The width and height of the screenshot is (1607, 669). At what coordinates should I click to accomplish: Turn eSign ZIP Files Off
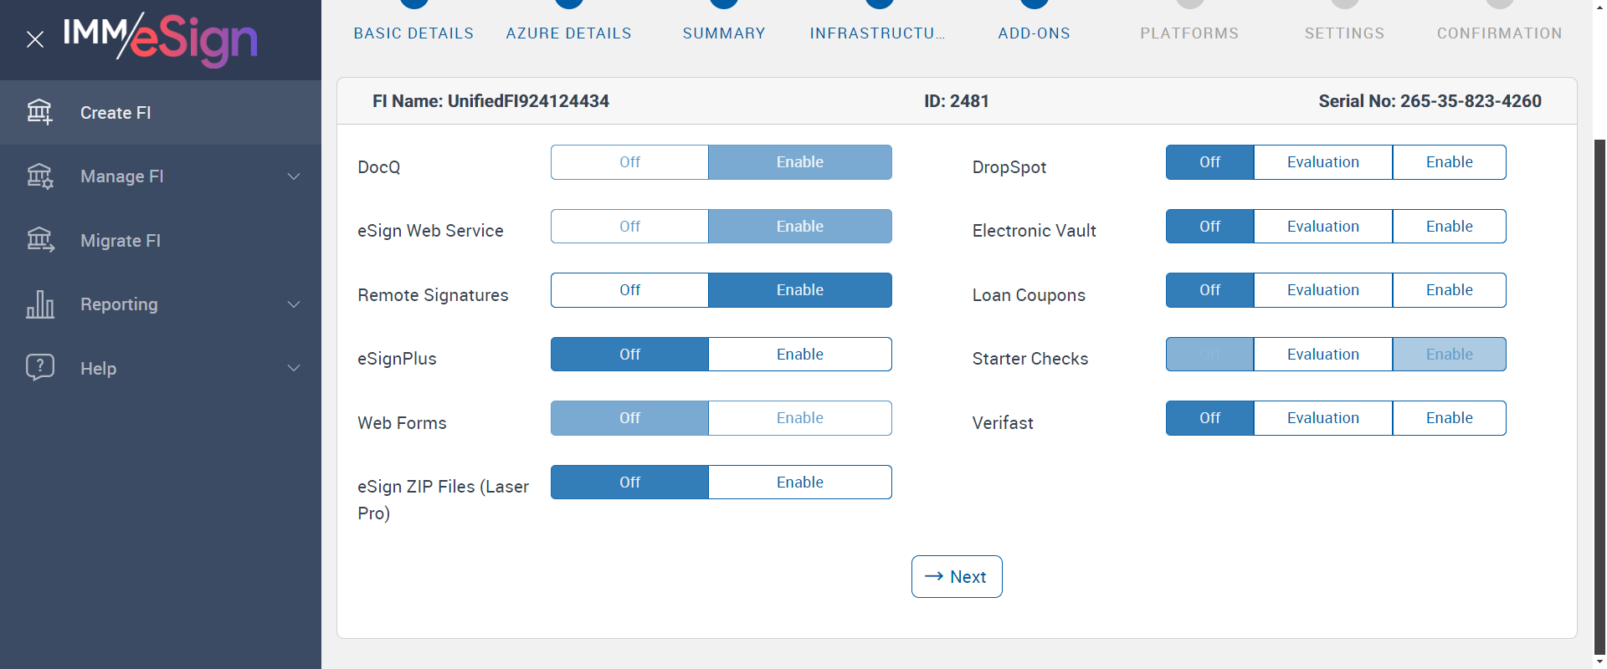pyautogui.click(x=629, y=483)
